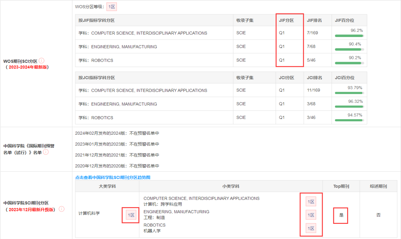Click the 大类学科 column header
Screen dimensions: 401x239
tap(107, 186)
